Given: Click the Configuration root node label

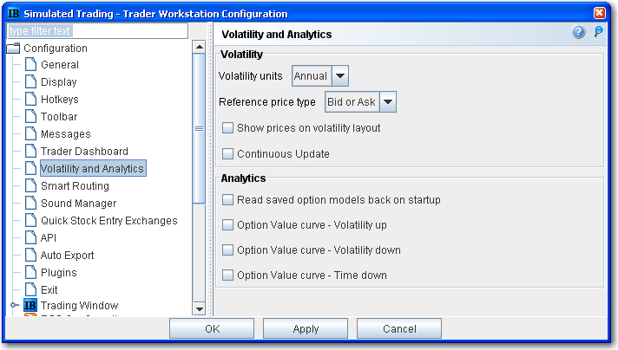Looking at the screenshot, I should pos(56,49).
